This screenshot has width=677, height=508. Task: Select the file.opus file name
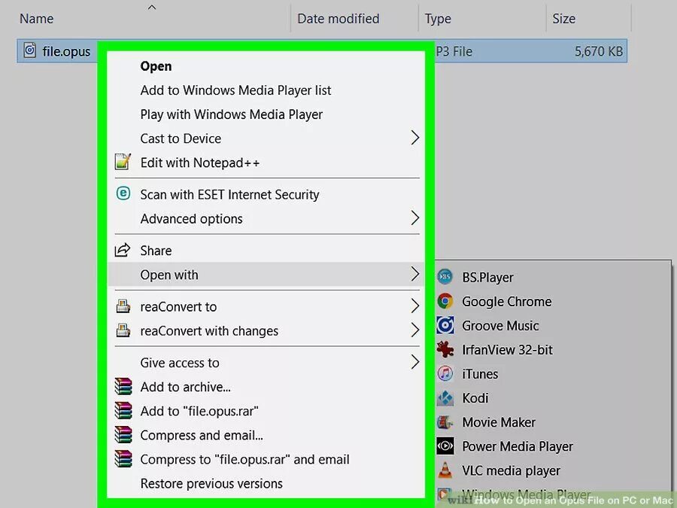pos(66,51)
